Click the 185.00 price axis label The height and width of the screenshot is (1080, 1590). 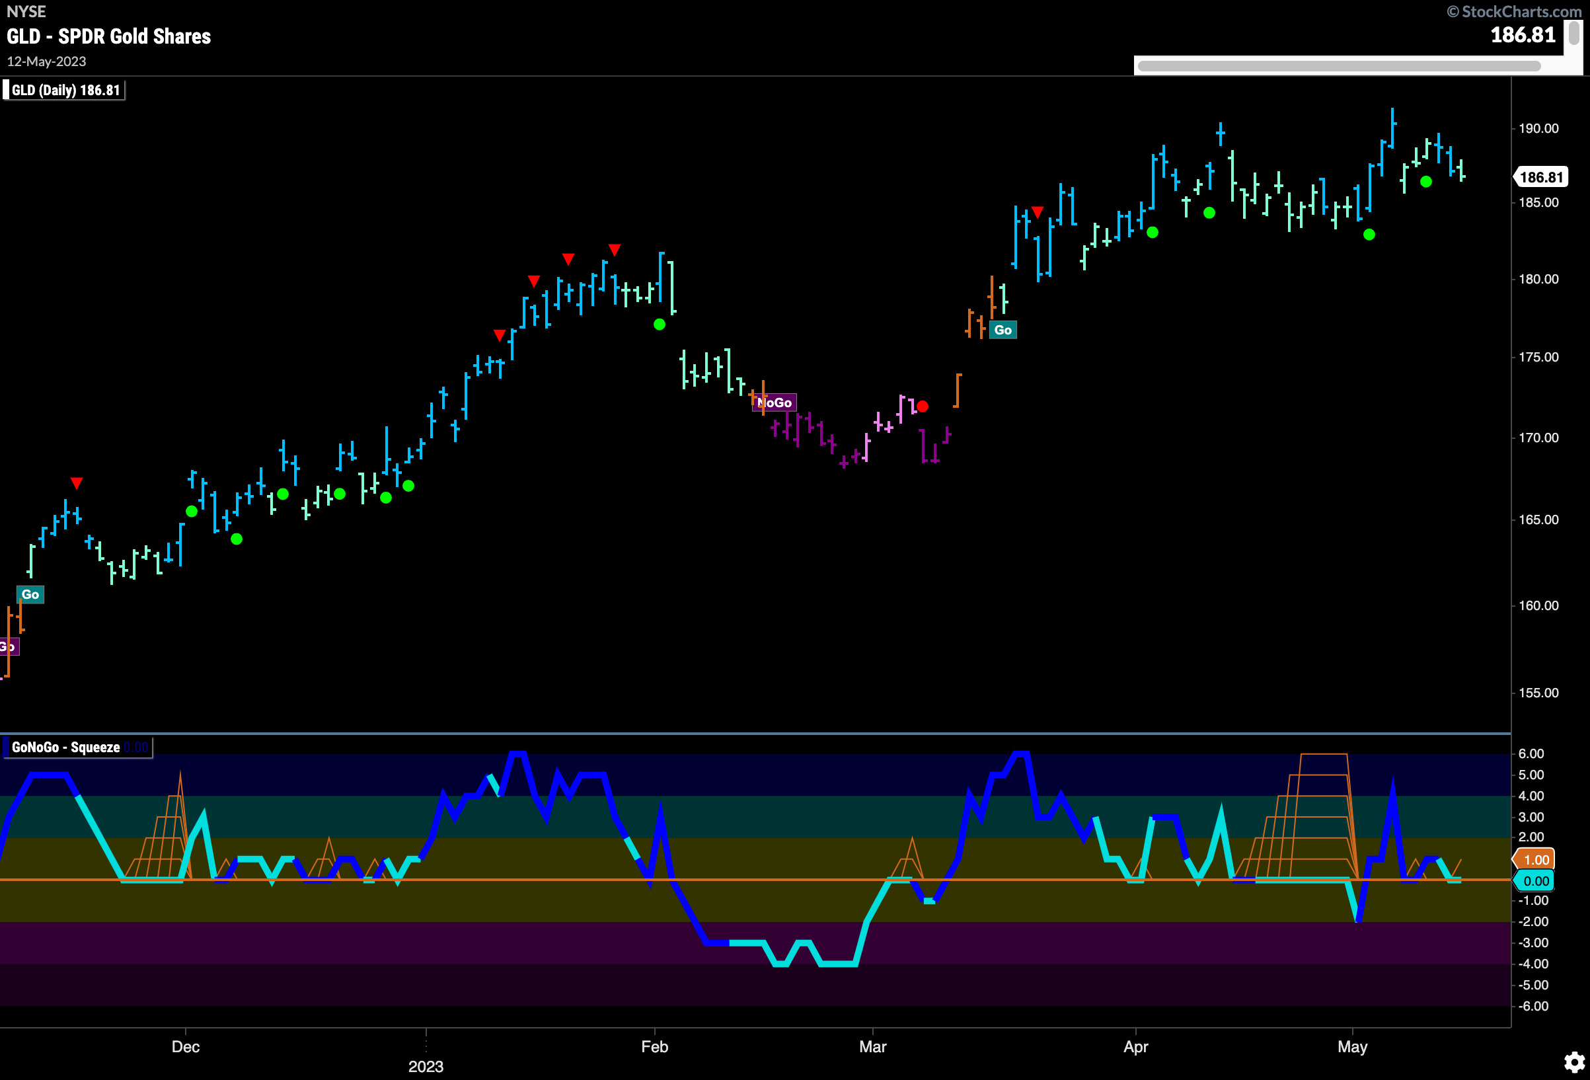tap(1538, 203)
